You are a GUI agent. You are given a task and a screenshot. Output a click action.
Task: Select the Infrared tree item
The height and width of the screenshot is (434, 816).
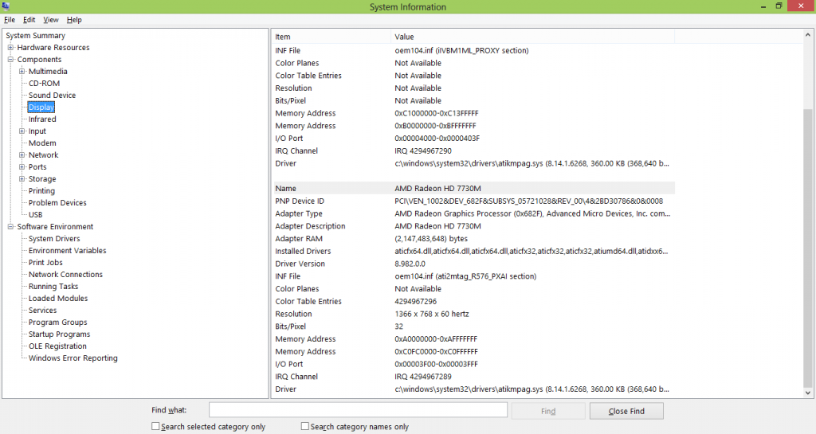click(42, 119)
